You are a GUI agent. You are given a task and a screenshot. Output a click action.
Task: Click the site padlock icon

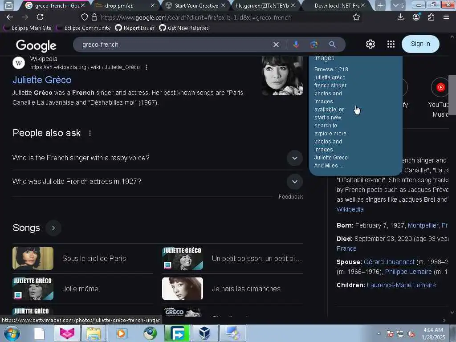[x=94, y=17]
